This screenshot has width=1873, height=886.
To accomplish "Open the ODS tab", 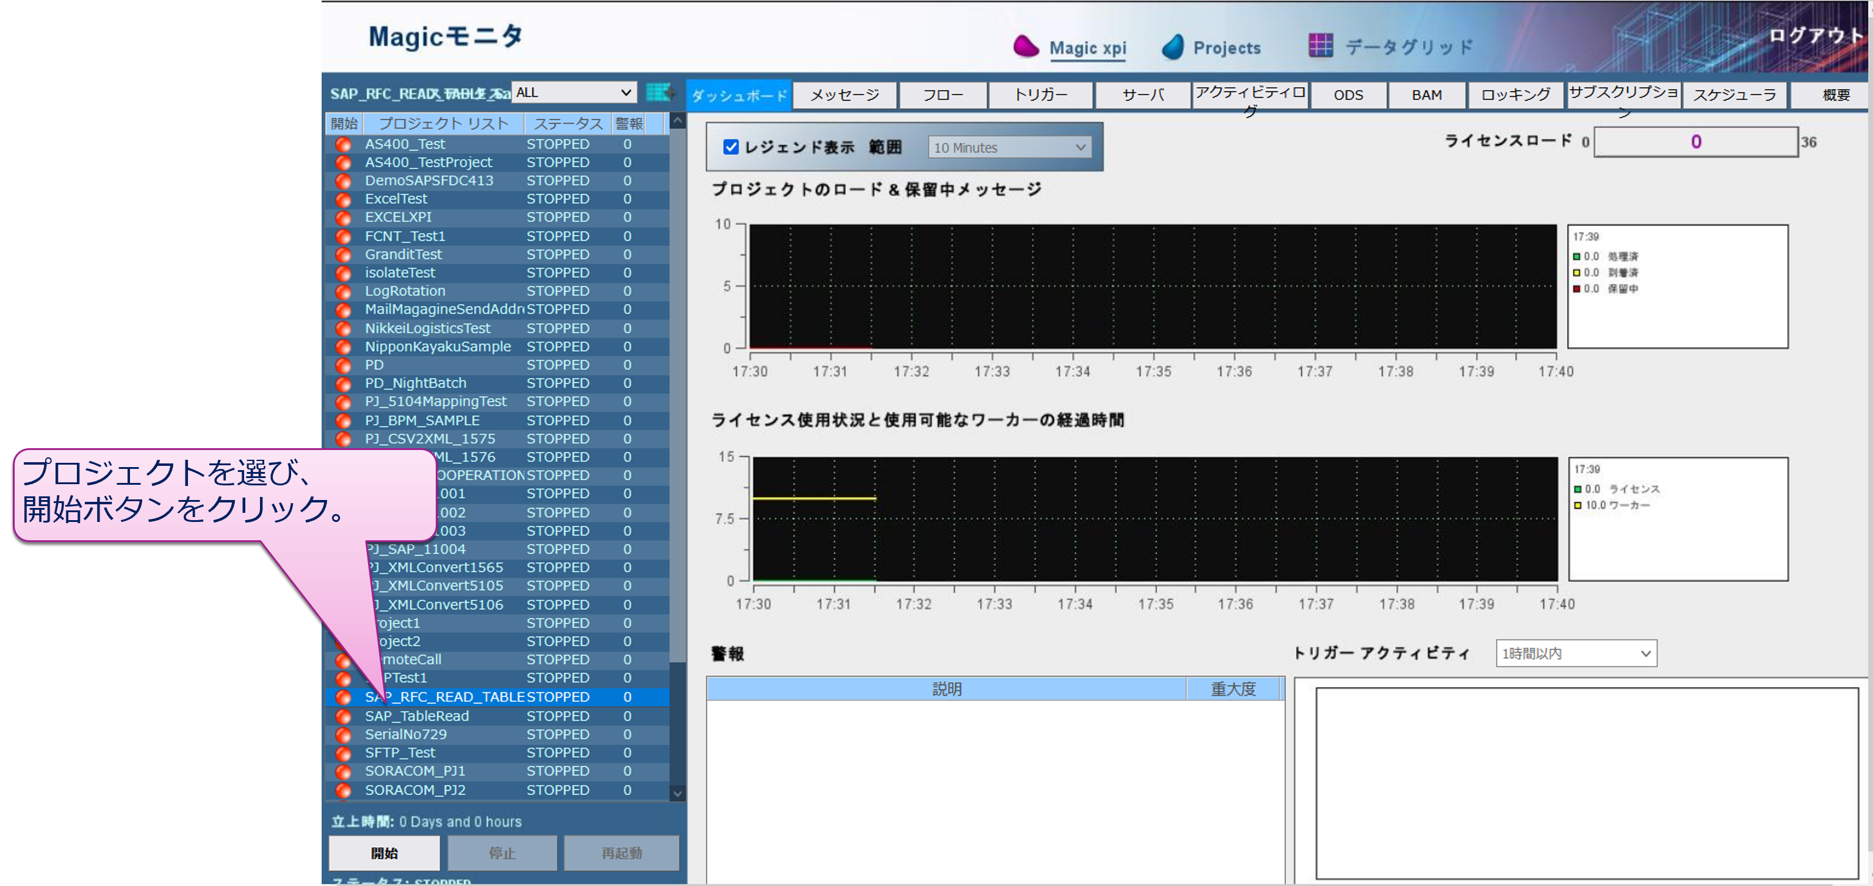I will pos(1348,95).
